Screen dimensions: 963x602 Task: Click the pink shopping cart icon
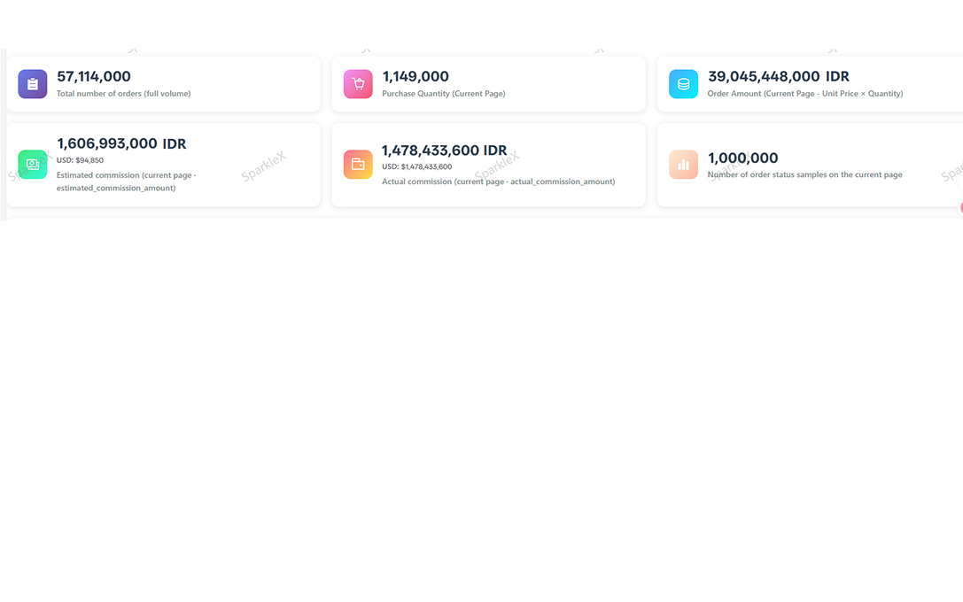coord(358,84)
